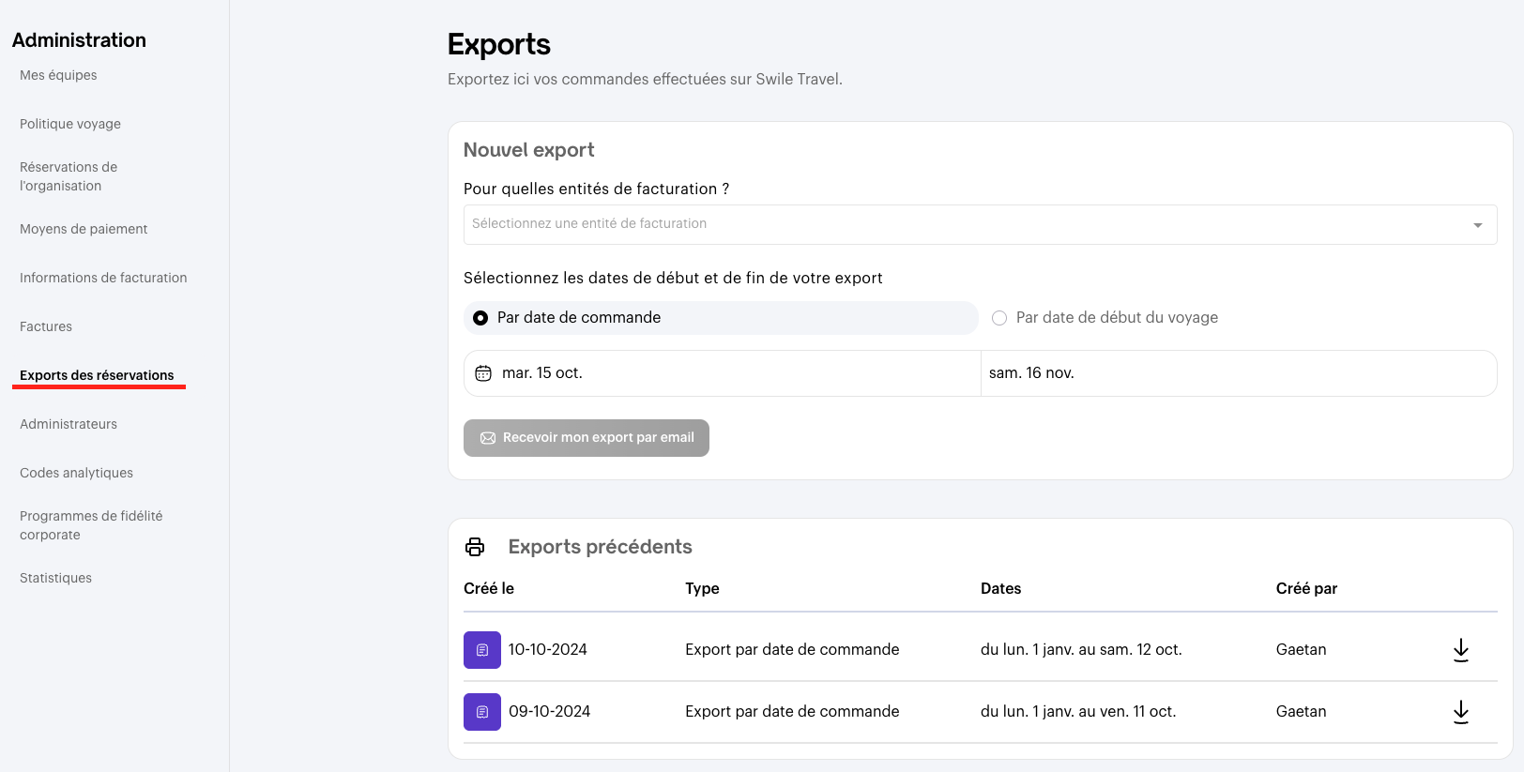Select Par date de commande radio option
1524x772 pixels.
pyautogui.click(x=480, y=318)
